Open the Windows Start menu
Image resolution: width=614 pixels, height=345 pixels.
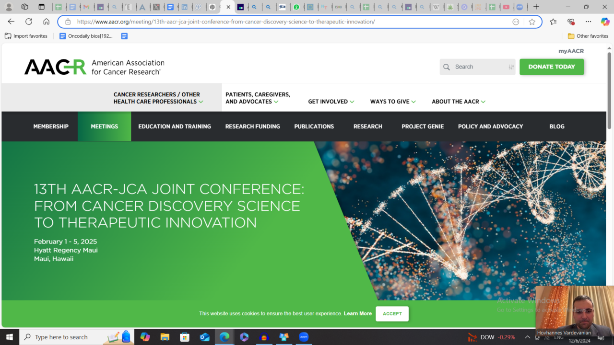pyautogui.click(x=10, y=337)
